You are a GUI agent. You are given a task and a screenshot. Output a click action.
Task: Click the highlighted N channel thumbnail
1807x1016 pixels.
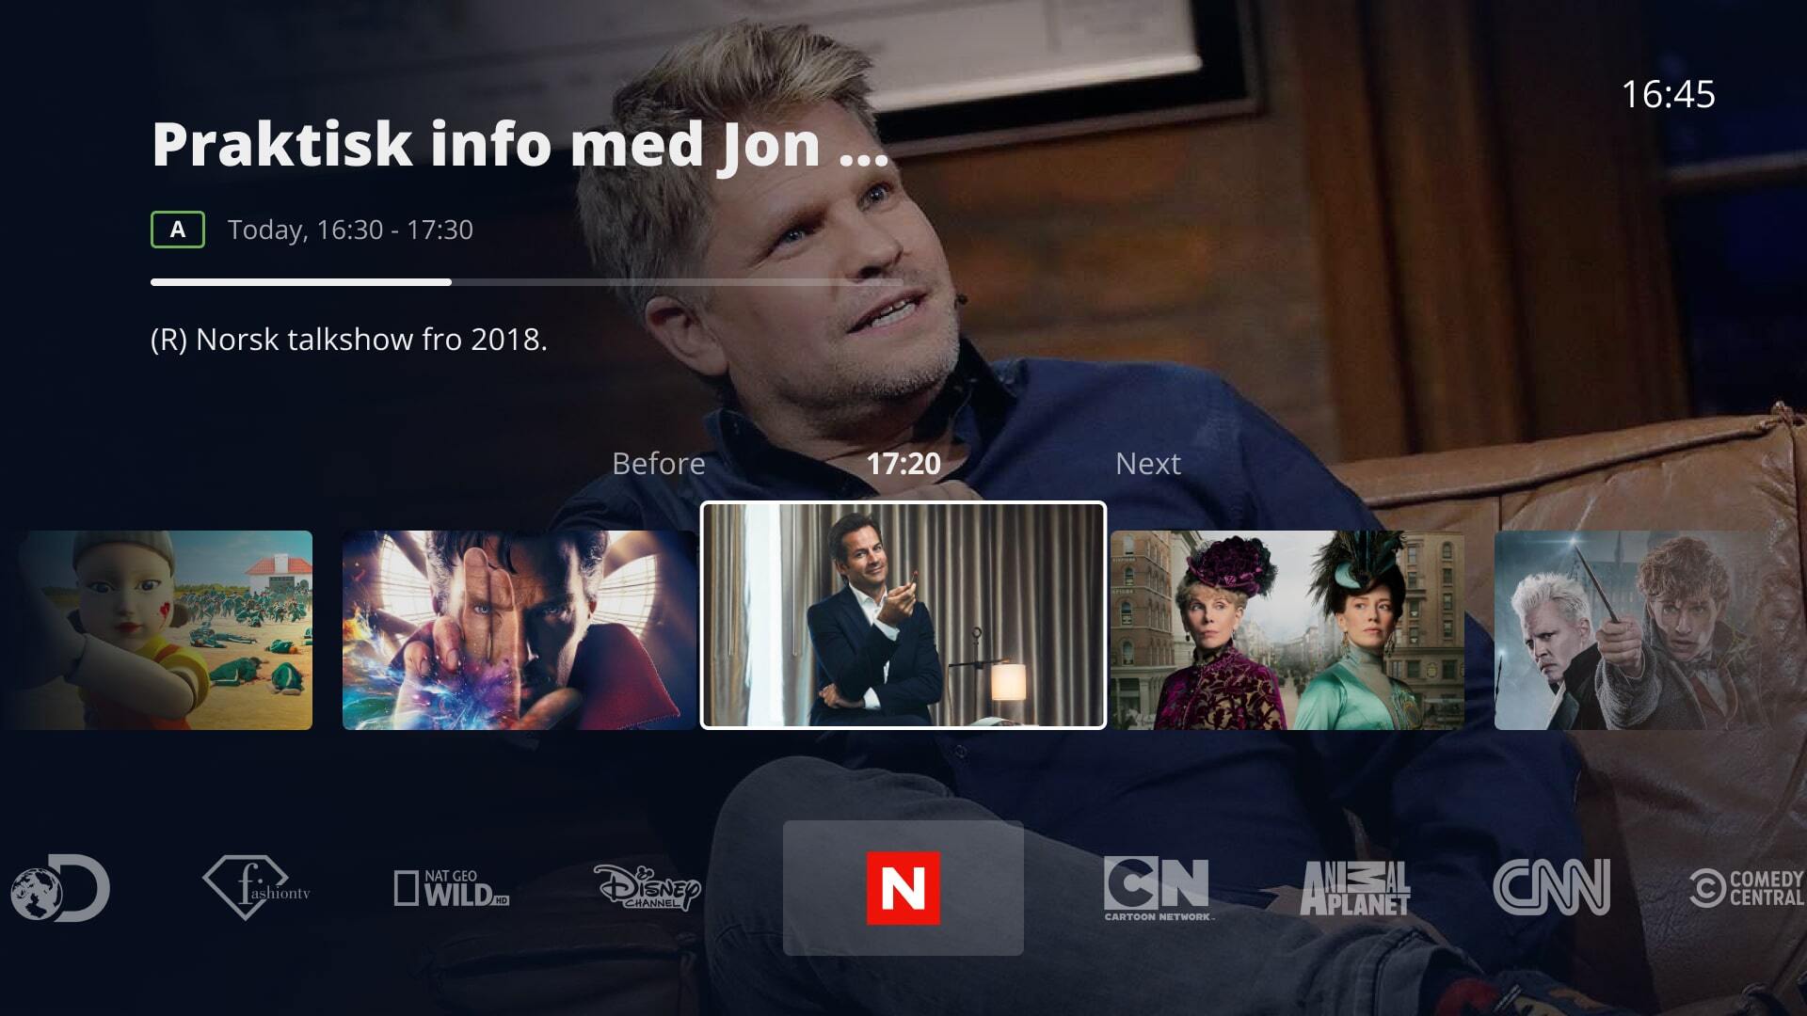[903, 888]
